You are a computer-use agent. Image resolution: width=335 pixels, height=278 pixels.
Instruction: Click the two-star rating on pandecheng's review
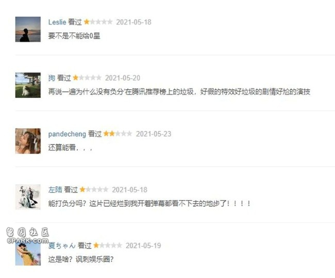(118, 134)
